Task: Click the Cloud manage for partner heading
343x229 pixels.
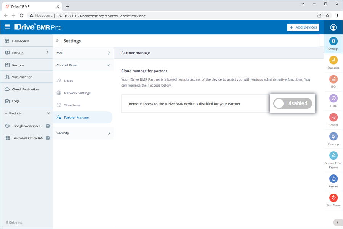Action: [144, 71]
